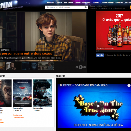Image resolution: width=131 pixels, height=131 pixels.
Task: Select the street scene slideshow thumbnail
Action: pyautogui.click(x=46, y=66)
